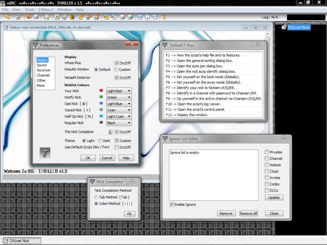
Task: Open the Voiced Nick colour dropdown
Action: (119, 110)
